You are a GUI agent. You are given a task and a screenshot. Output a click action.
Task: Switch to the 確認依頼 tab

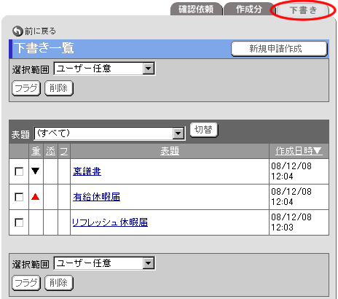click(196, 9)
